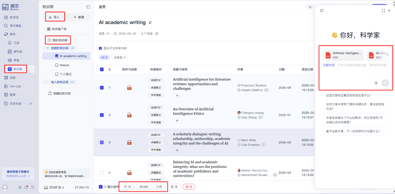Toggle the show subfolder content checkbox
395x194 pixels.
click(100, 48)
